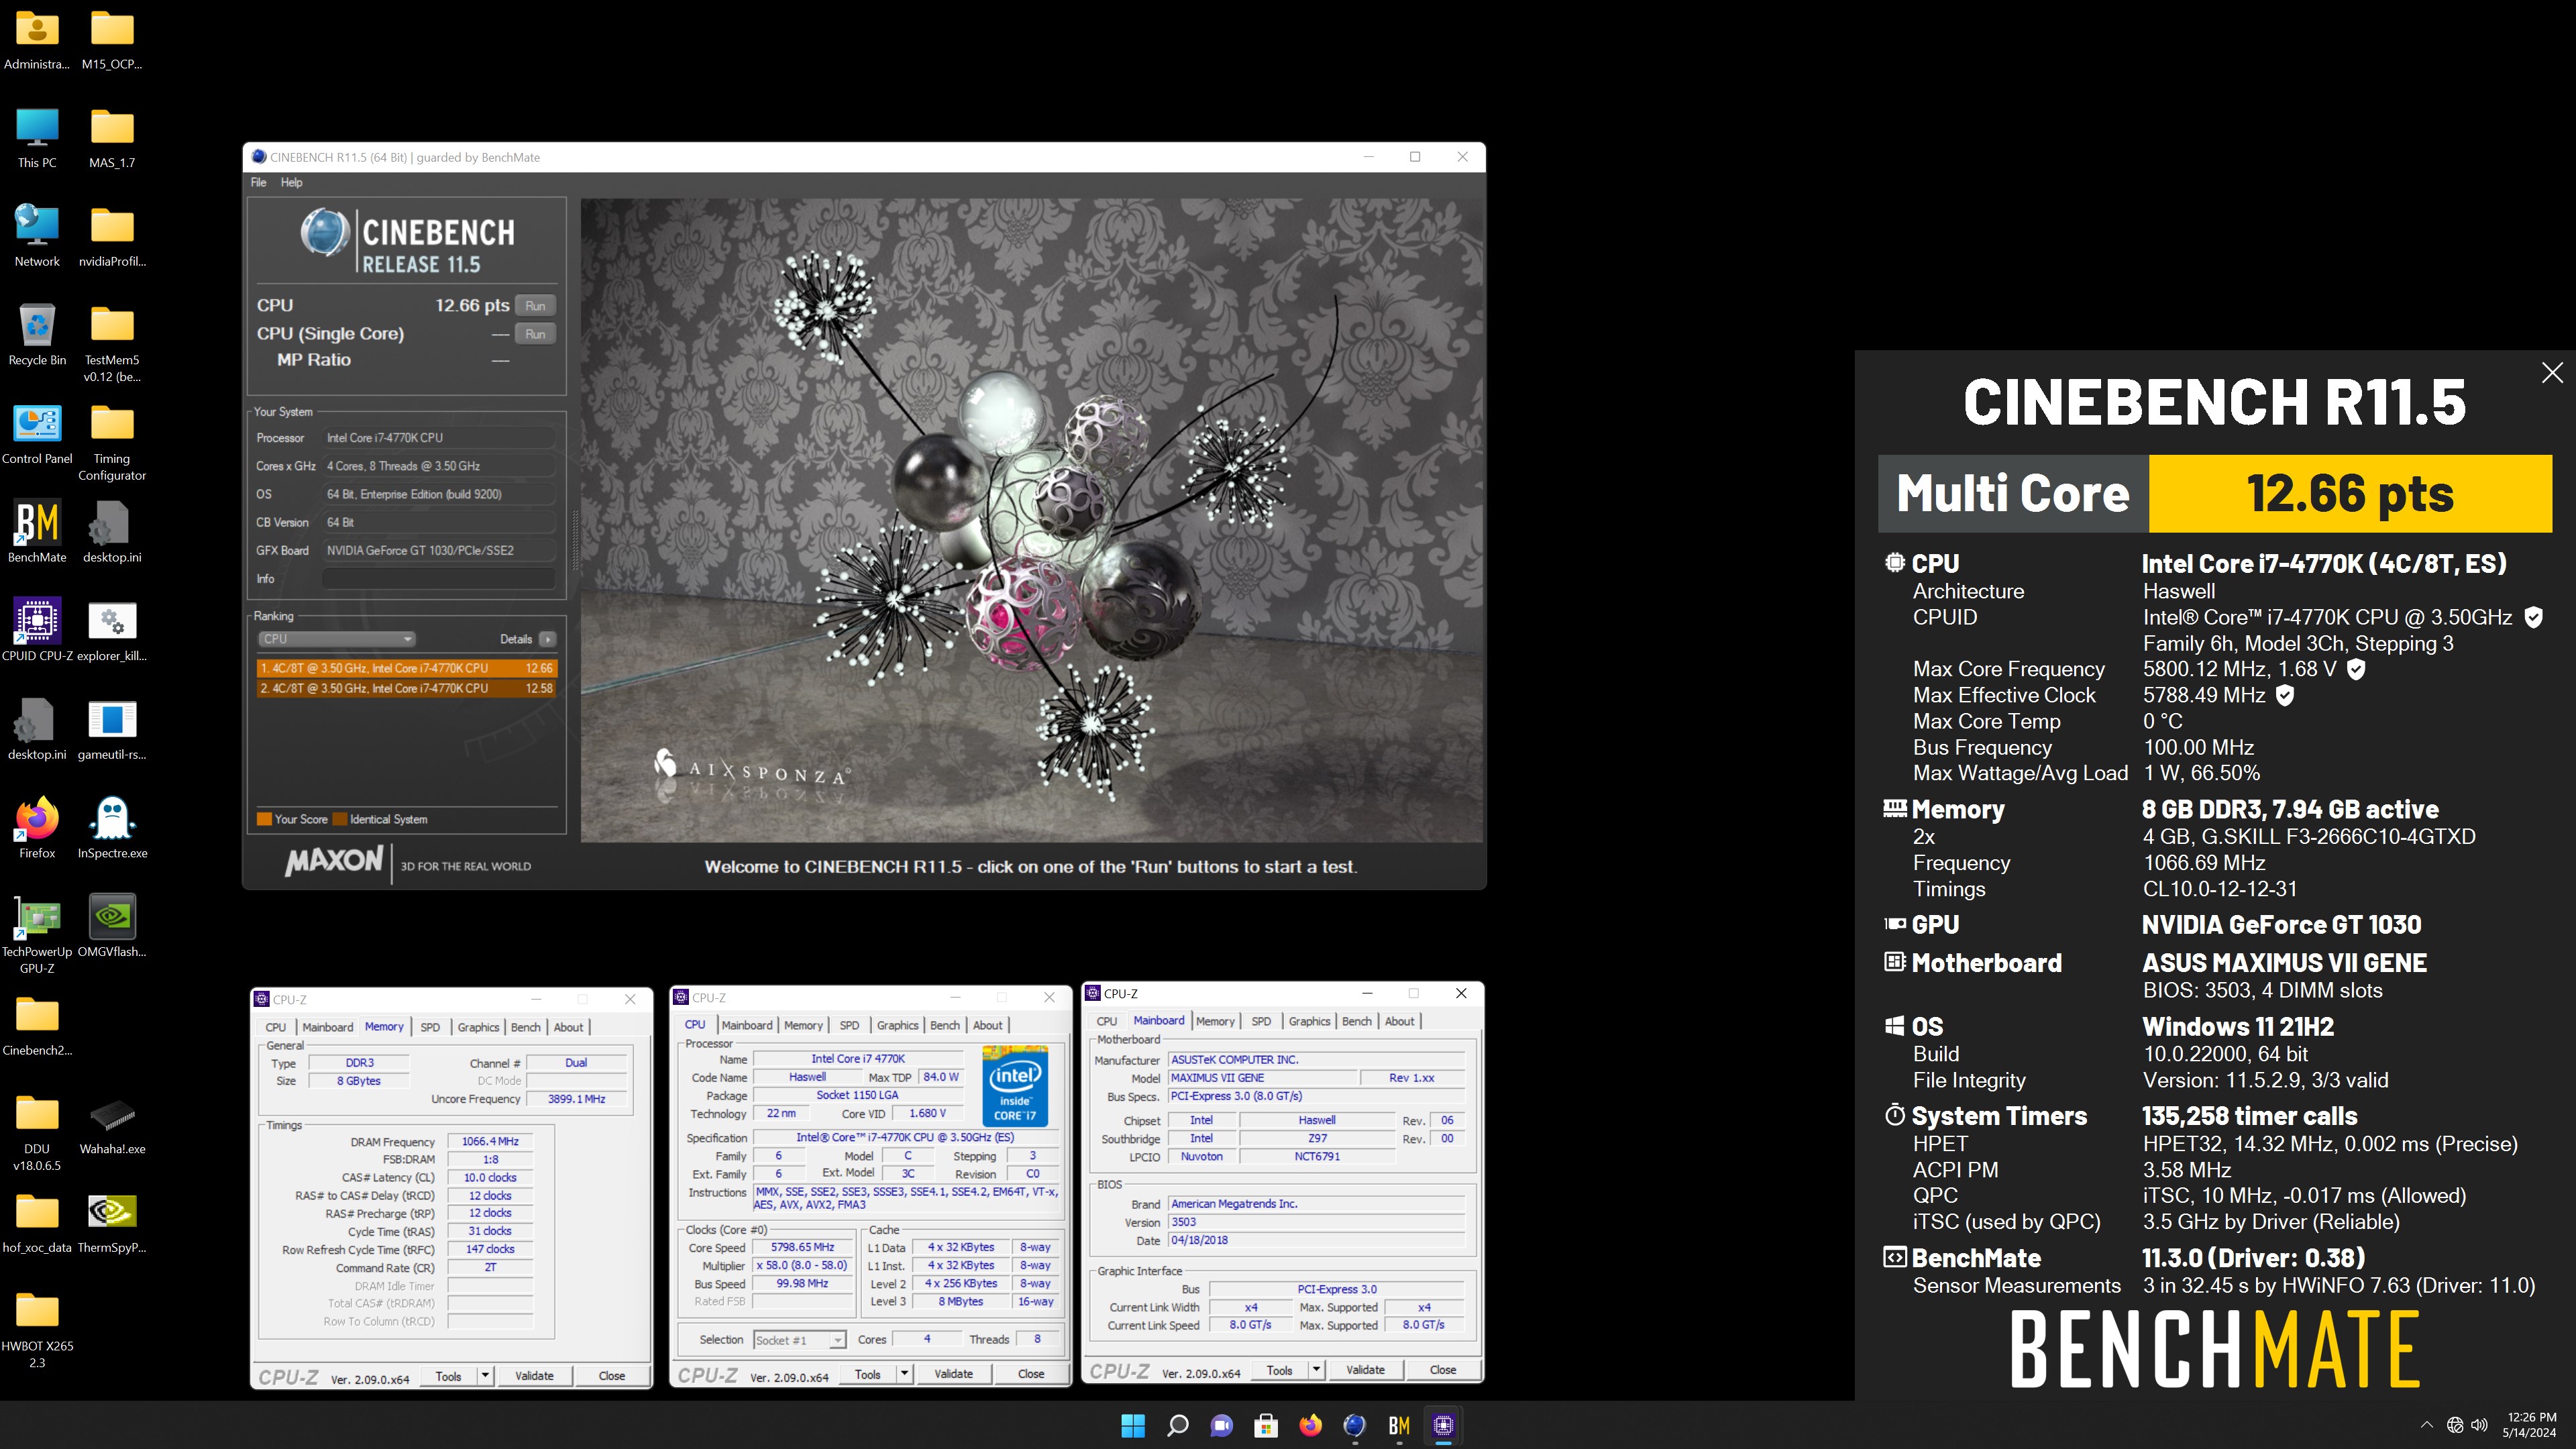The width and height of the screenshot is (2576, 1449).
Task: Open the volume icon in system tray
Action: 2479,1425
